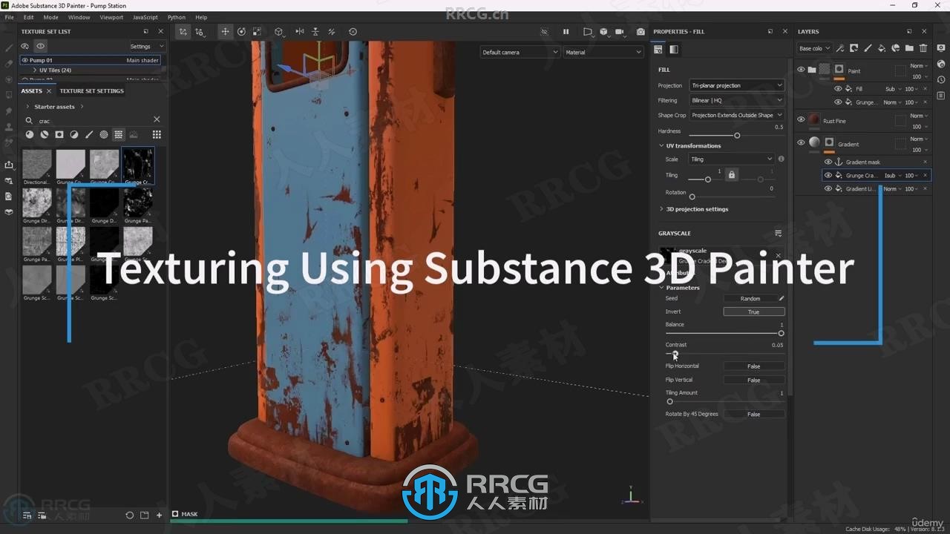Toggle visibility of the Fill effect under Paint
This screenshot has height=534, width=950.
point(838,89)
